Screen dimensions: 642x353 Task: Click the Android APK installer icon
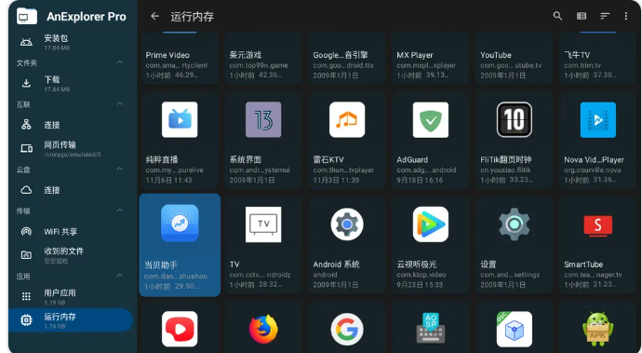(x=597, y=329)
